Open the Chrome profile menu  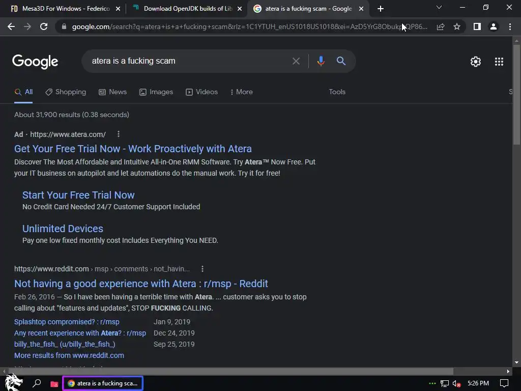[x=494, y=26]
